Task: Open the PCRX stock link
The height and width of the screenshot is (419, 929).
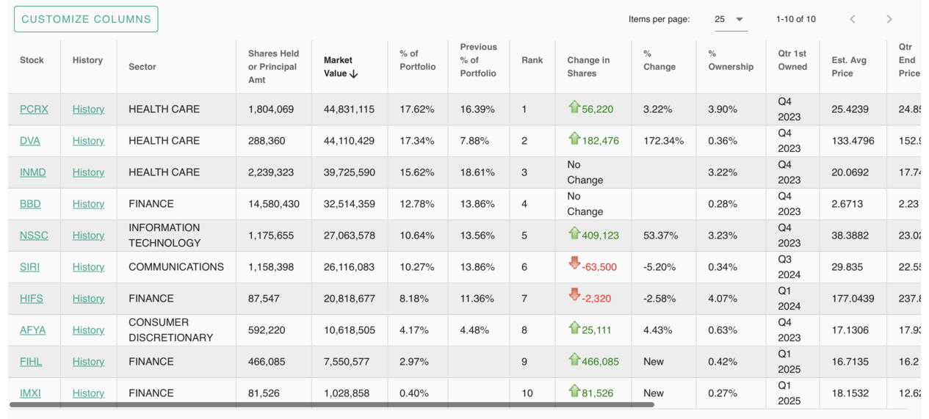Action: click(34, 109)
